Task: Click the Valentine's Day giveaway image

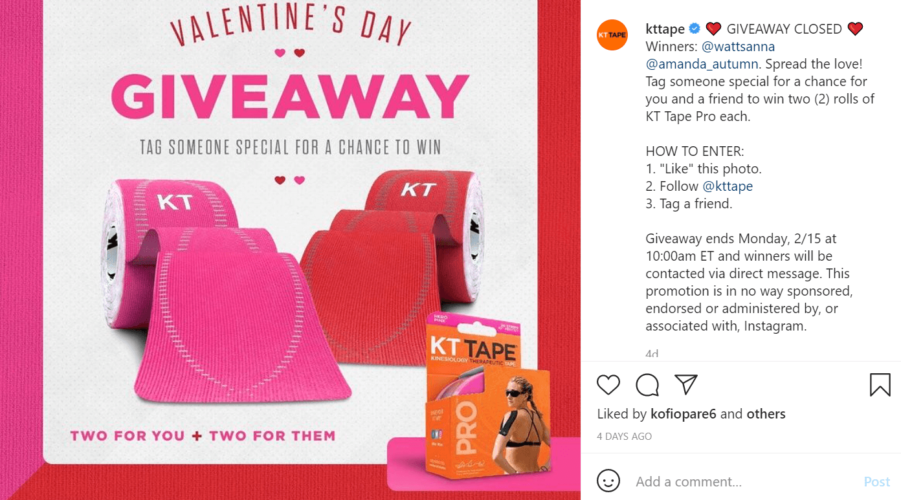Action: pyautogui.click(x=290, y=250)
